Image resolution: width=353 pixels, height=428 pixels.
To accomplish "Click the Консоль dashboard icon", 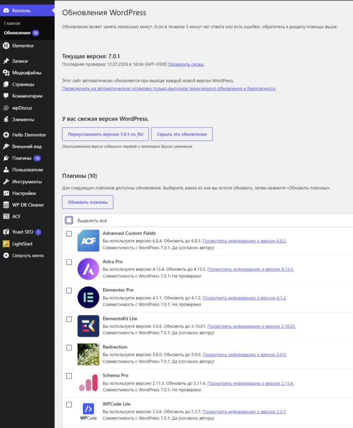I will tap(6, 10).
